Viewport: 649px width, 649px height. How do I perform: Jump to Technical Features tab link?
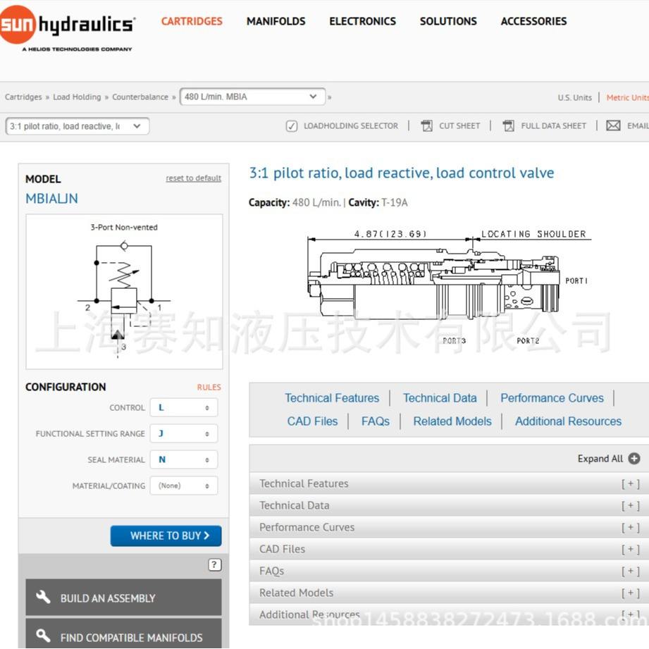332,398
